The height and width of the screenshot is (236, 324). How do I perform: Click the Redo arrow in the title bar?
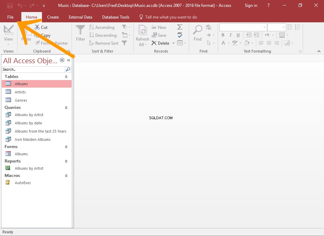coord(32,5)
